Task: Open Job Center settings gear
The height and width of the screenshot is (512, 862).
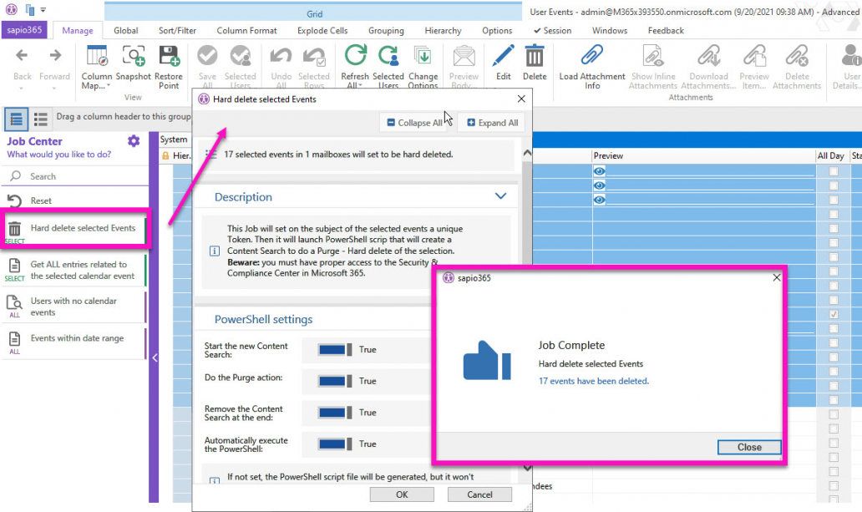Action: coord(134,141)
